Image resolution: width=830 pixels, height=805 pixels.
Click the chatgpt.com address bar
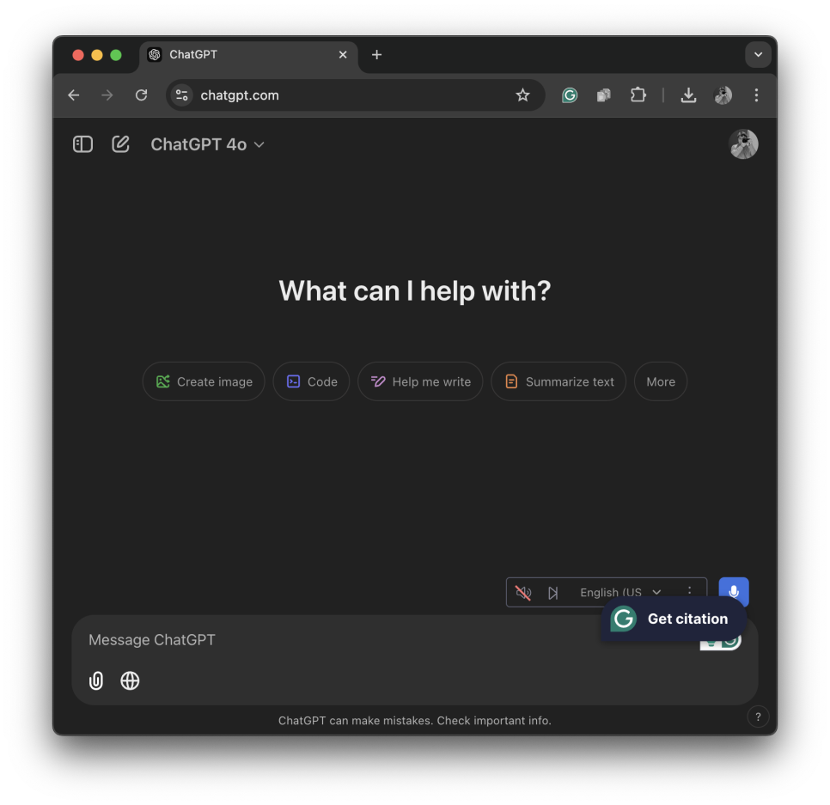tap(355, 95)
